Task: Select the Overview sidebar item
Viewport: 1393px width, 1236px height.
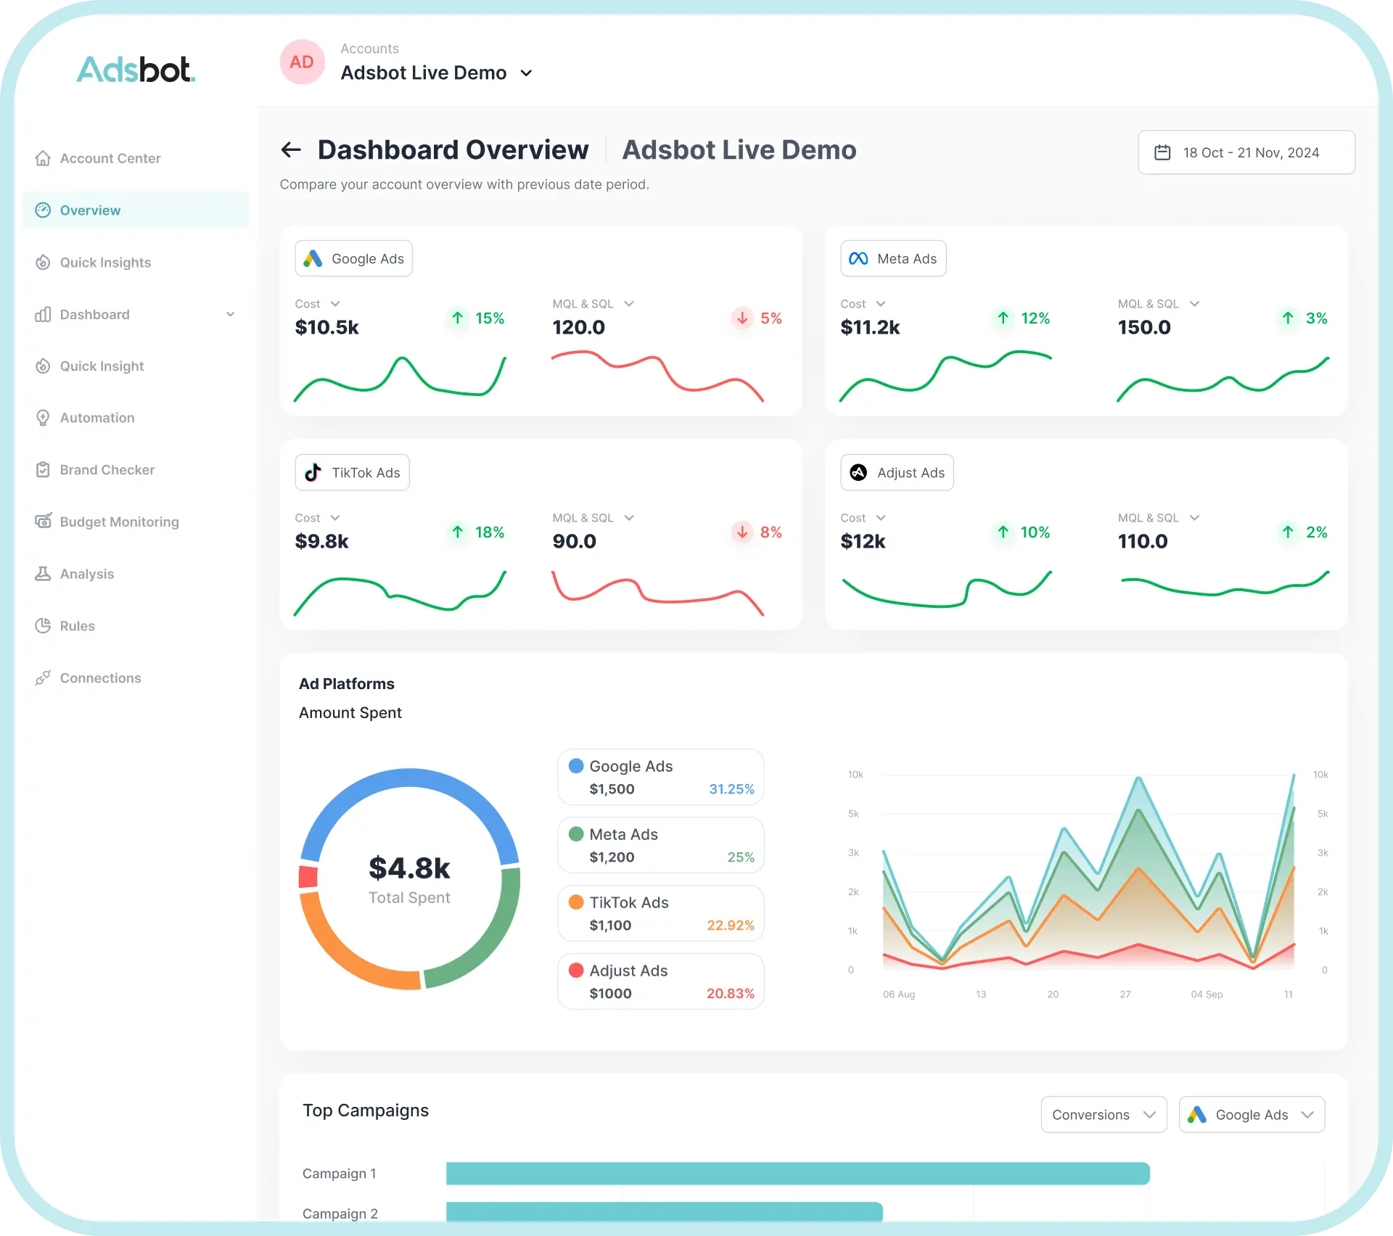Action: (x=136, y=210)
